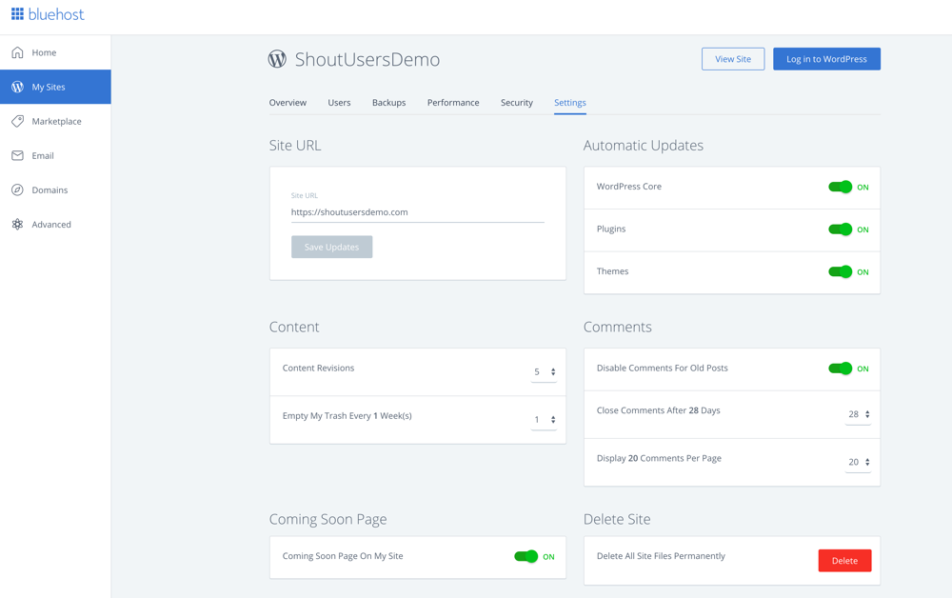Click the Delete All Site Files Permanently text
The width and height of the screenshot is (952, 598).
point(661,556)
